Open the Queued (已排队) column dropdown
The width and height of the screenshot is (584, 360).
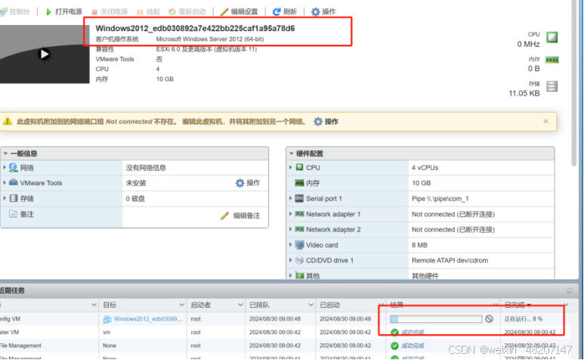coord(311,305)
